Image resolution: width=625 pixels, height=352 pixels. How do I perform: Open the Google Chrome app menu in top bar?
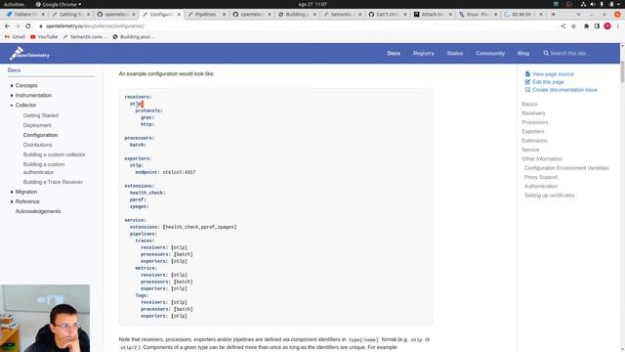59,4
